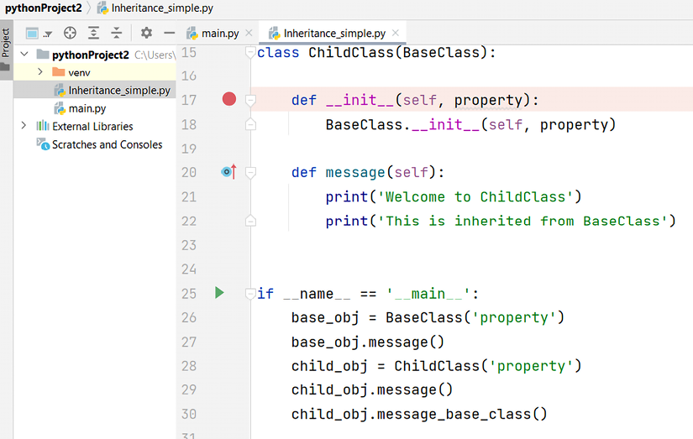Run the script via green arrow

(x=219, y=293)
